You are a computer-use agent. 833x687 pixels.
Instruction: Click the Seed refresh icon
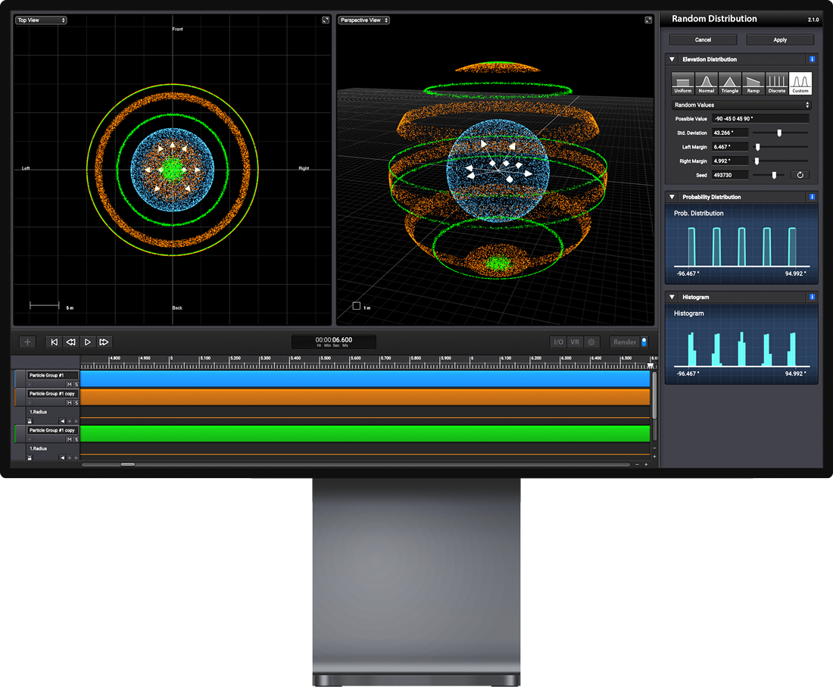pos(800,175)
